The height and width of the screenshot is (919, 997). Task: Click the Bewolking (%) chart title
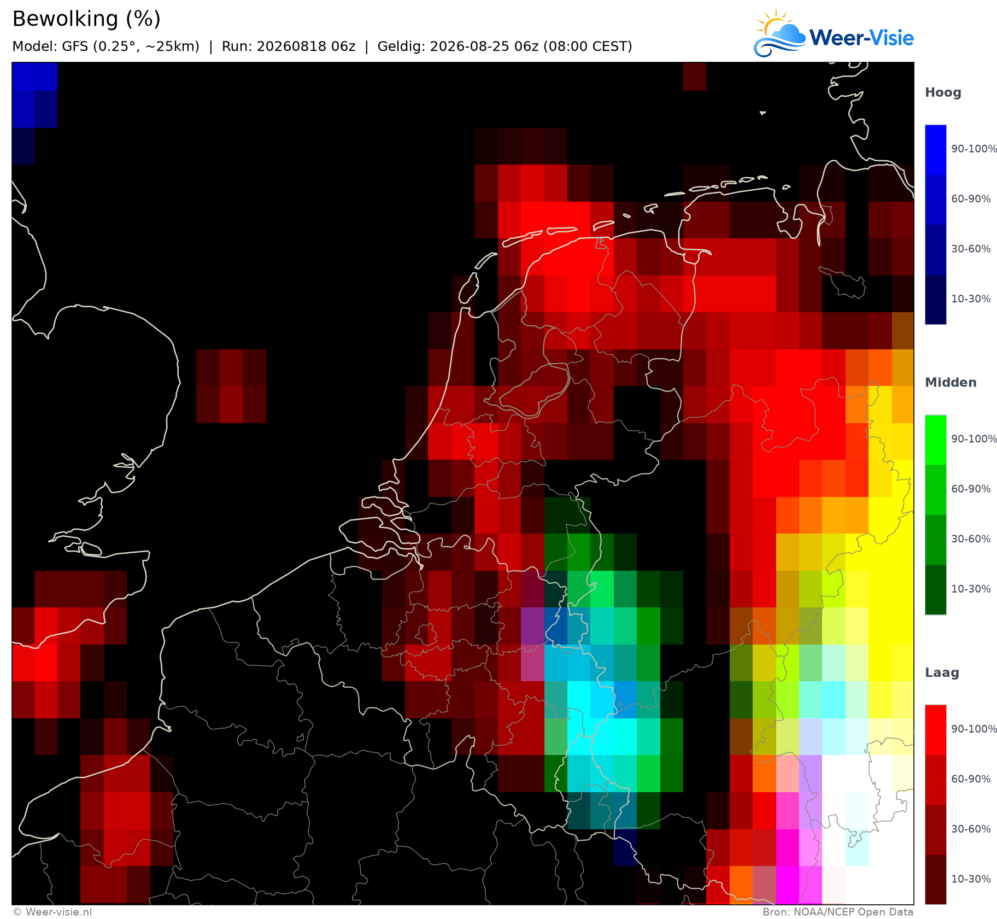click(x=86, y=19)
